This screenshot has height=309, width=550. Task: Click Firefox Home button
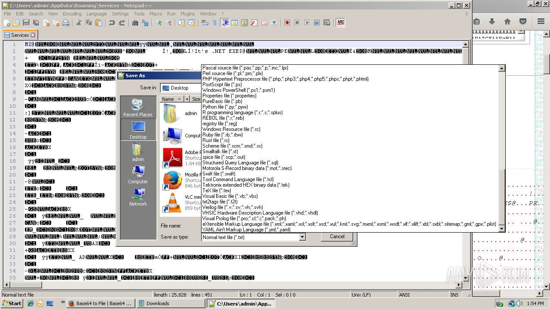[x=507, y=21]
